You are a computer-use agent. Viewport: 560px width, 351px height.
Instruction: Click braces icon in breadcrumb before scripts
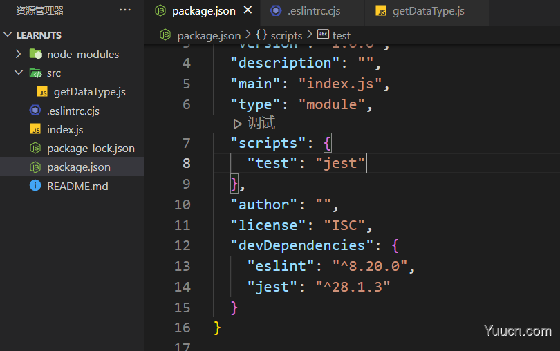tap(261, 35)
